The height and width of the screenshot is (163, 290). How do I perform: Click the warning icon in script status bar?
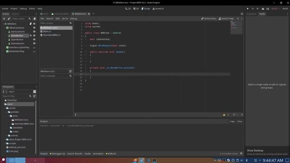tap(224, 115)
